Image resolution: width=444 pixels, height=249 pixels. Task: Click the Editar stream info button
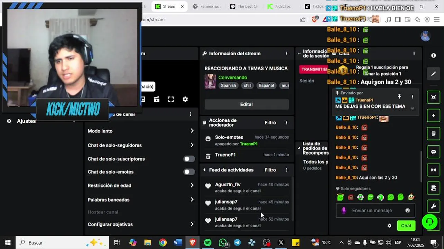[247, 104]
